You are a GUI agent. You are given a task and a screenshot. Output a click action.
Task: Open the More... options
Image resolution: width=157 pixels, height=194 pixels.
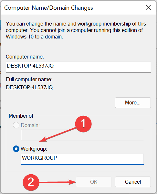[133, 103]
